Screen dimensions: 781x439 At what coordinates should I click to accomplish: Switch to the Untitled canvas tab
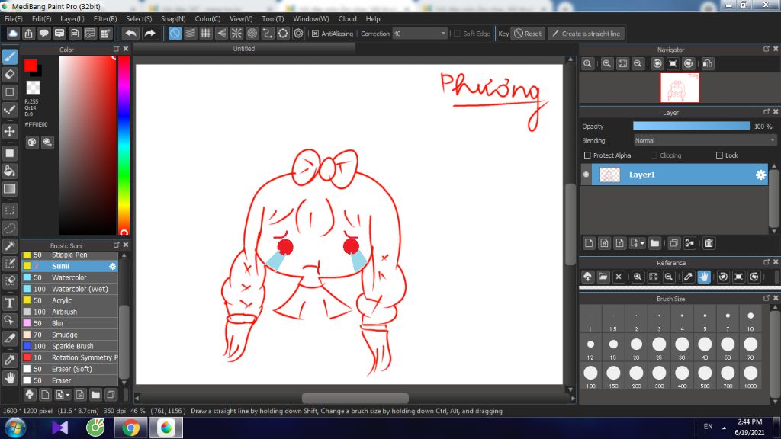(x=244, y=49)
